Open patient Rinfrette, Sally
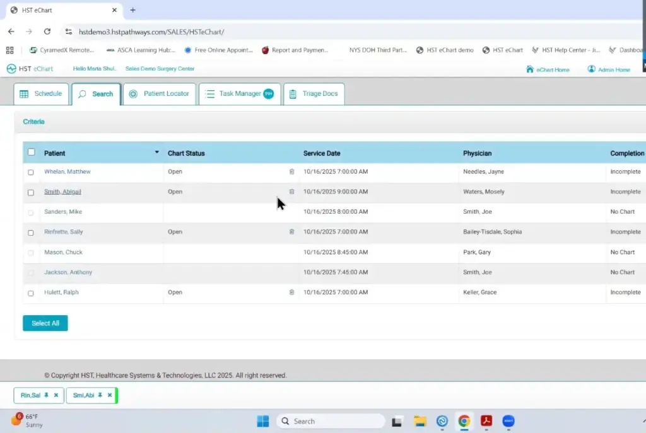Viewport: 646px width, 433px height. coord(64,232)
